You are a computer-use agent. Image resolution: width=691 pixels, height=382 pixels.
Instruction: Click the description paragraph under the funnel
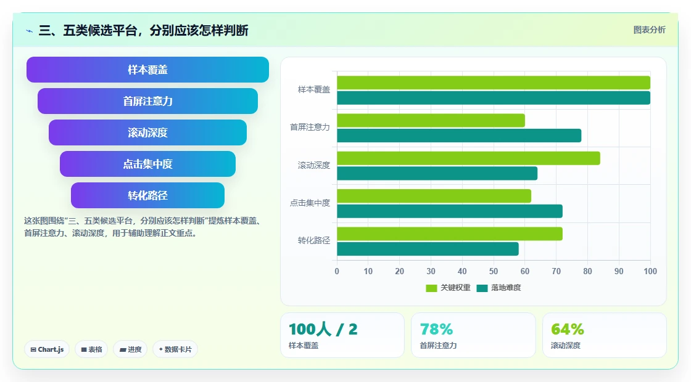point(144,227)
